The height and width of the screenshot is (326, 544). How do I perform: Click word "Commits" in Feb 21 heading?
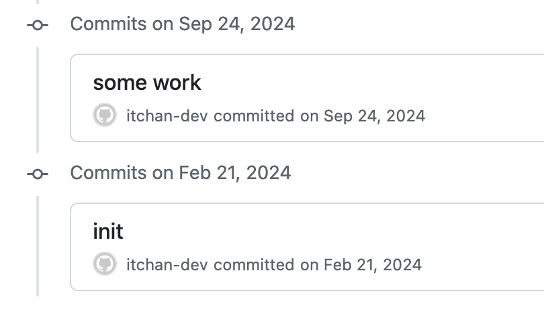pos(108,173)
